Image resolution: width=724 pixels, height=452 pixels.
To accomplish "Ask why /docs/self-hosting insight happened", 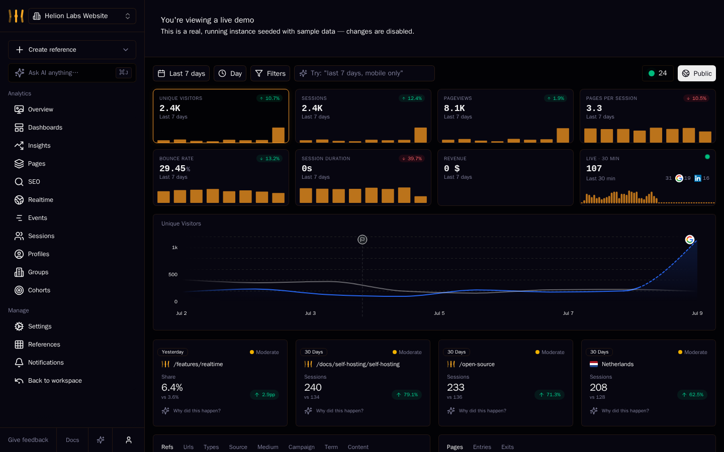I will click(334, 411).
